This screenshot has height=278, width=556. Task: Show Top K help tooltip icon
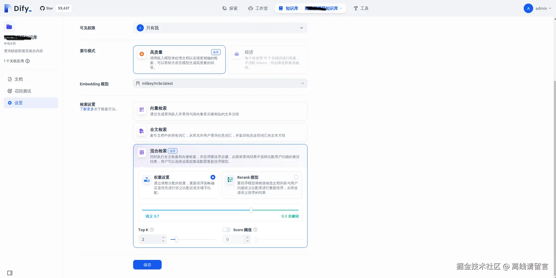pos(152,230)
